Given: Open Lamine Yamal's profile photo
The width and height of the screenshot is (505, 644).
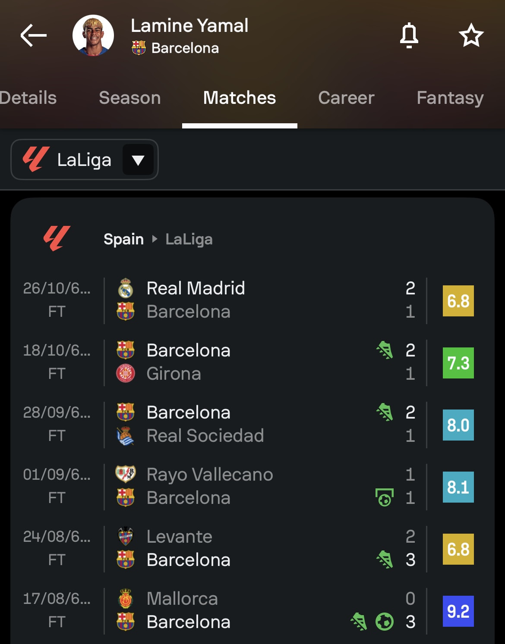Looking at the screenshot, I should click(93, 35).
